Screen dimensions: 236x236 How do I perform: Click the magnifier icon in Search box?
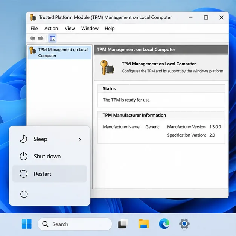(45, 224)
